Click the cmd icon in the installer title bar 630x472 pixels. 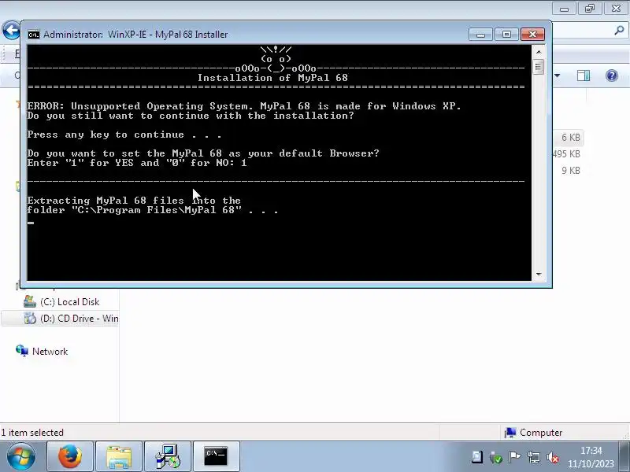(34, 35)
